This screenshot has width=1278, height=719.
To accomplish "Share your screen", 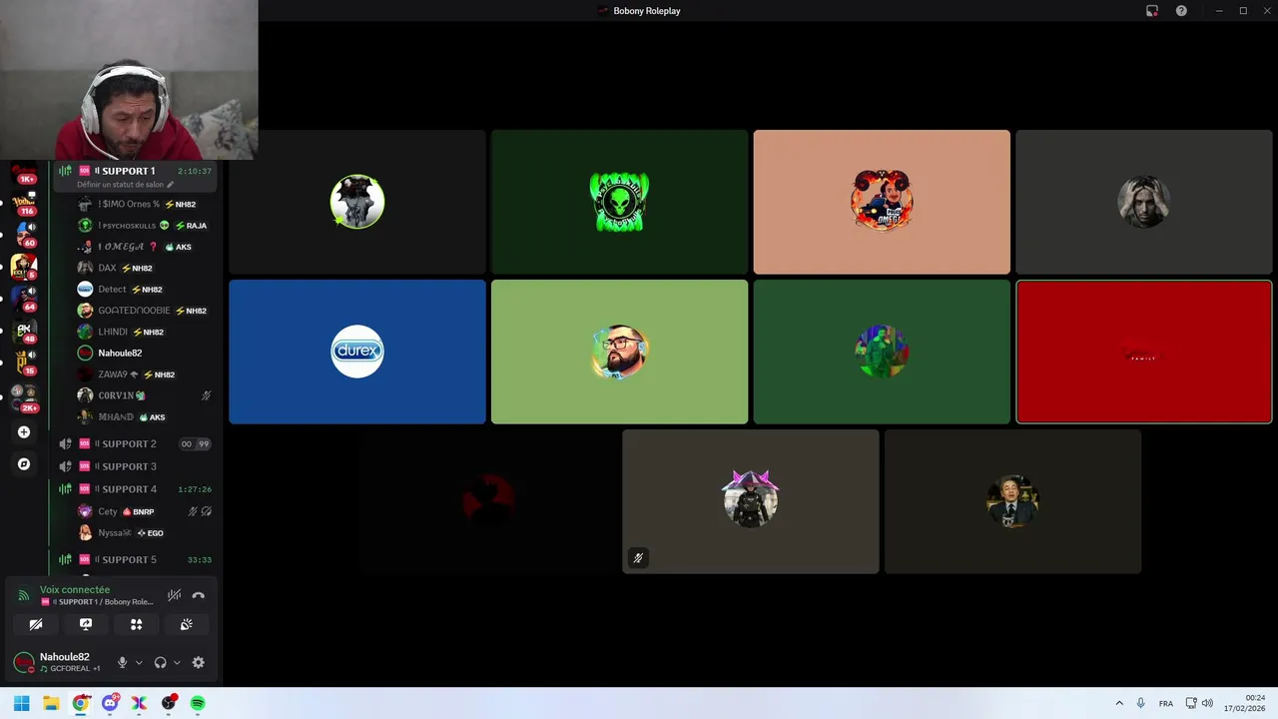I will point(86,624).
